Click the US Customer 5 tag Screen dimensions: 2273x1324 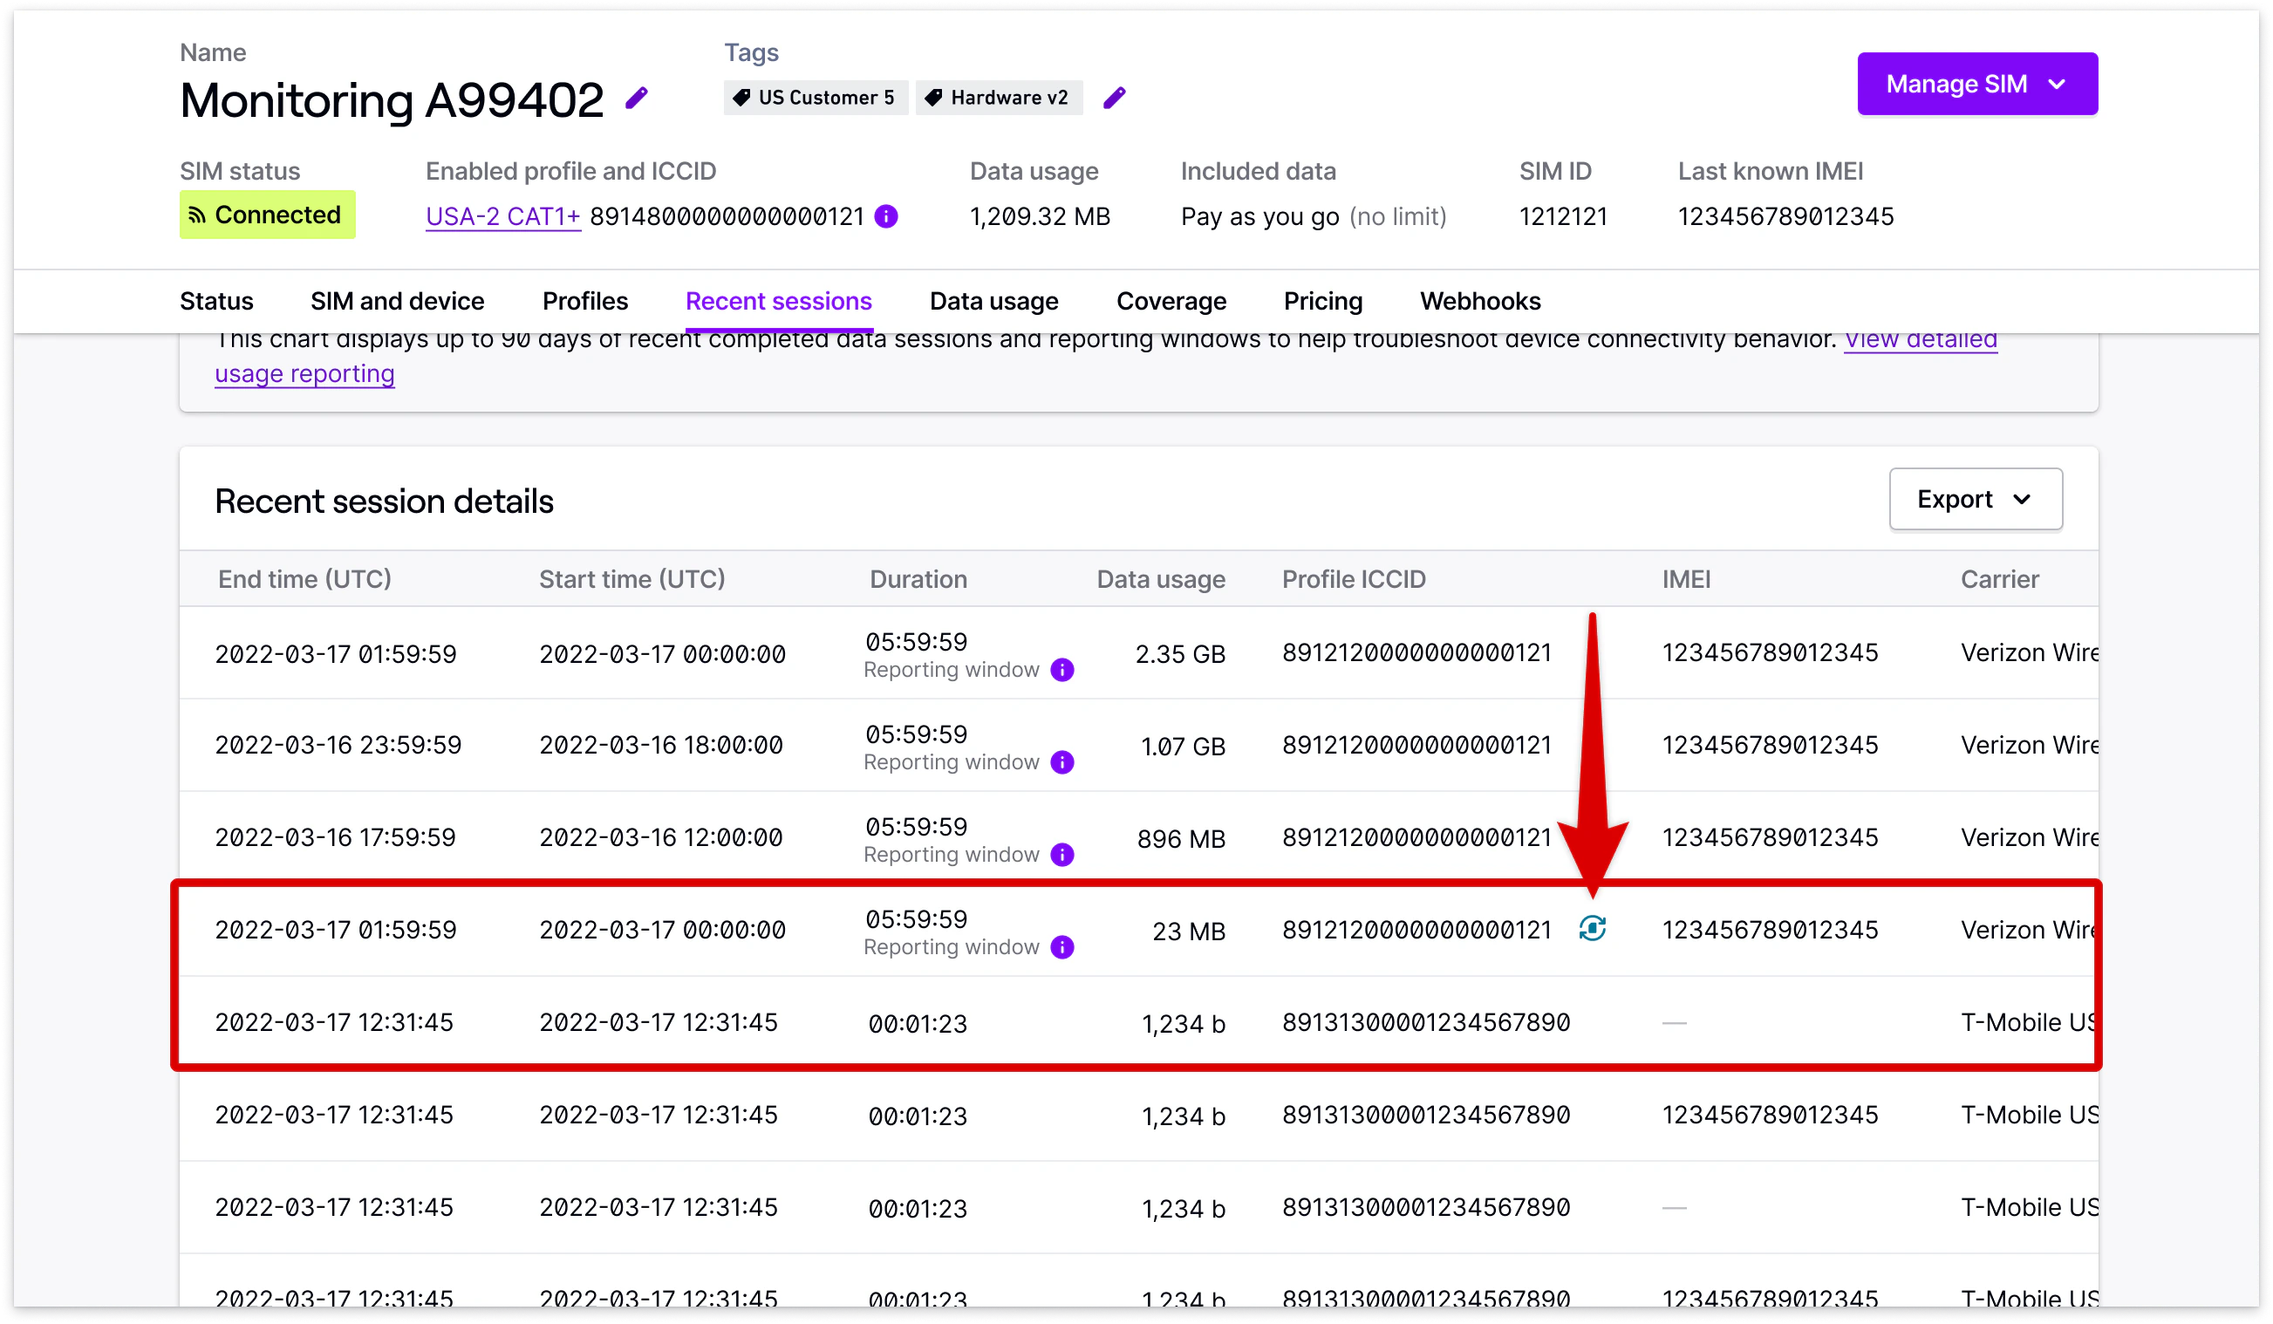816,98
